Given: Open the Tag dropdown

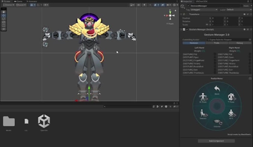Looking at the screenshot, I should 204,10.
